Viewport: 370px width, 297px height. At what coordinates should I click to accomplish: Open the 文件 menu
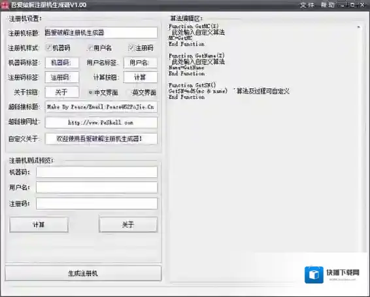click(x=307, y=5)
